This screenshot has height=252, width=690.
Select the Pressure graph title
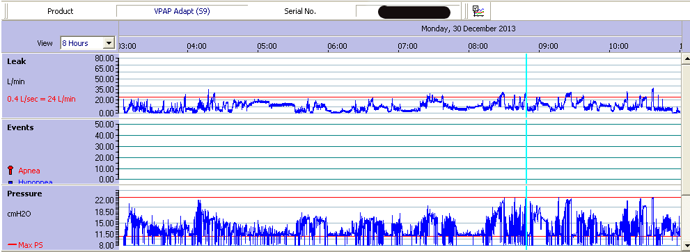[x=24, y=194]
